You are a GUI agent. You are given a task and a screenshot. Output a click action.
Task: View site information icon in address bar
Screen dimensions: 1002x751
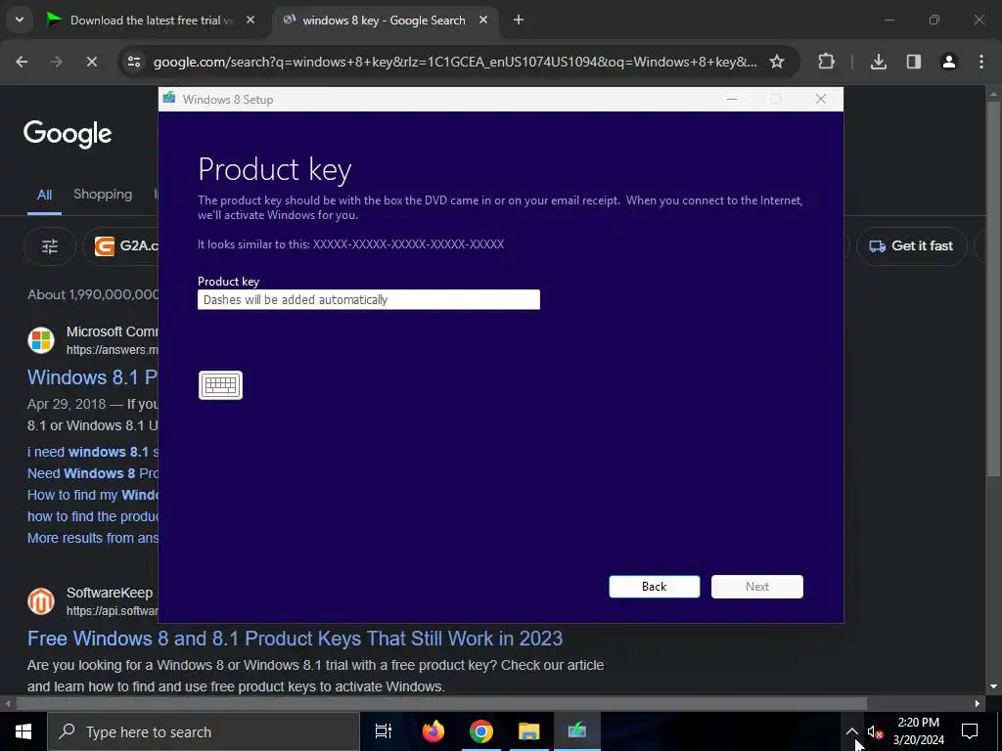(134, 62)
